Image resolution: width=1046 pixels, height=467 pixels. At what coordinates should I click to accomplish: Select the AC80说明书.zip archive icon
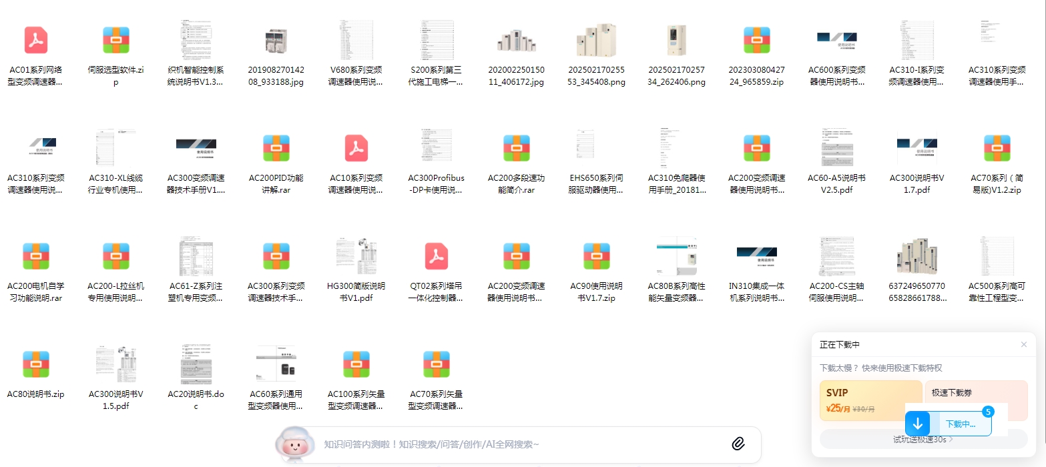pyautogui.click(x=36, y=364)
